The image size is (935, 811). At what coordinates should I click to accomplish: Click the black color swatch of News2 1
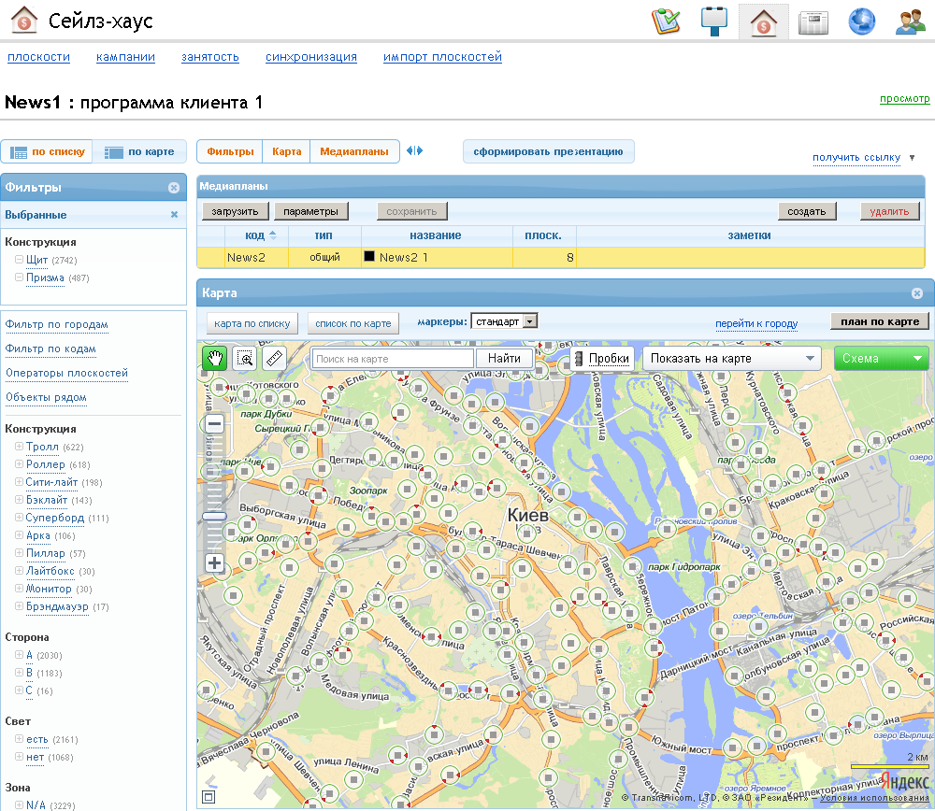pyautogui.click(x=369, y=256)
